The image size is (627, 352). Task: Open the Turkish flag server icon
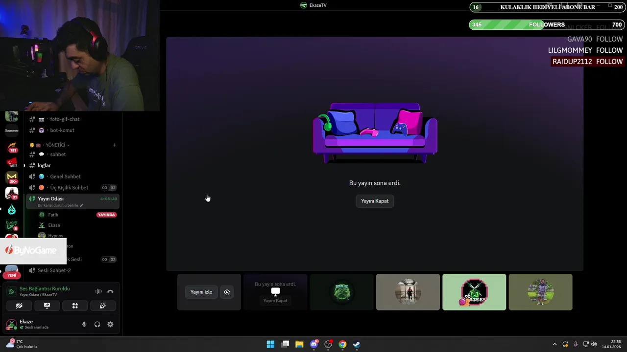click(12, 163)
